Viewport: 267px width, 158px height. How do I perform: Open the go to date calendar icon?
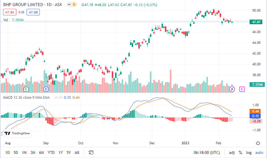tap(91, 152)
